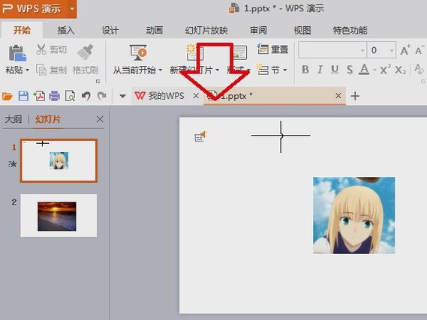The width and height of the screenshot is (427, 320).
Task: Expand WPS 演示 menu dropdown arrow
Action: [x=72, y=9]
